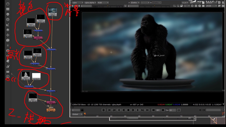Select the ZDefocus1 node in node graph
Viewport: 226px width, 127px height.
(51, 109)
